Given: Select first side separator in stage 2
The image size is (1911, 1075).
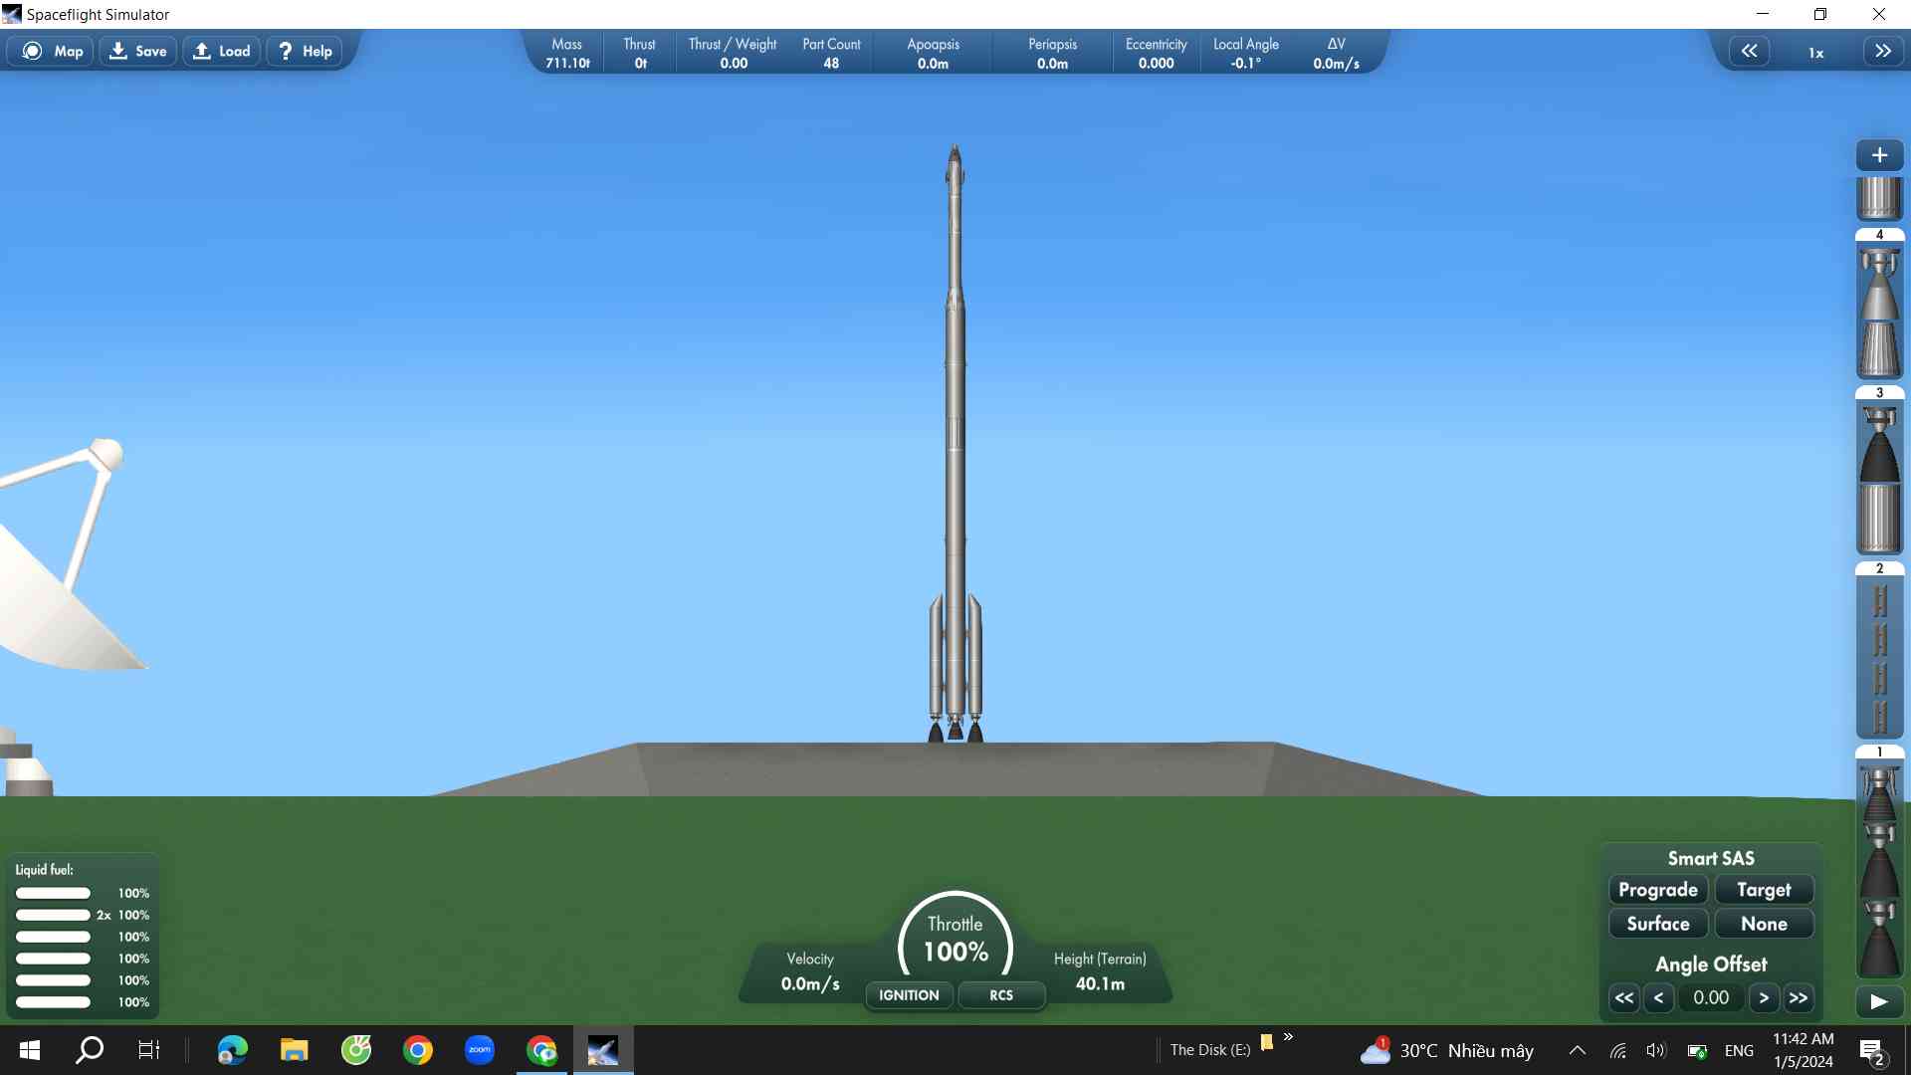Looking at the screenshot, I should click(x=1879, y=602).
